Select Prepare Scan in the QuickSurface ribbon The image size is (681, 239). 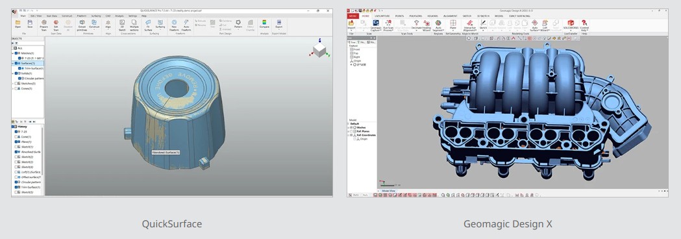tap(44, 25)
